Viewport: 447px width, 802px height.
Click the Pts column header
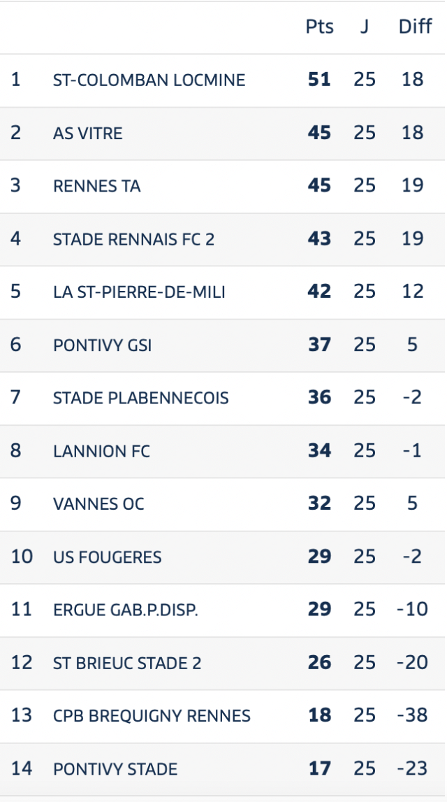coord(319,27)
